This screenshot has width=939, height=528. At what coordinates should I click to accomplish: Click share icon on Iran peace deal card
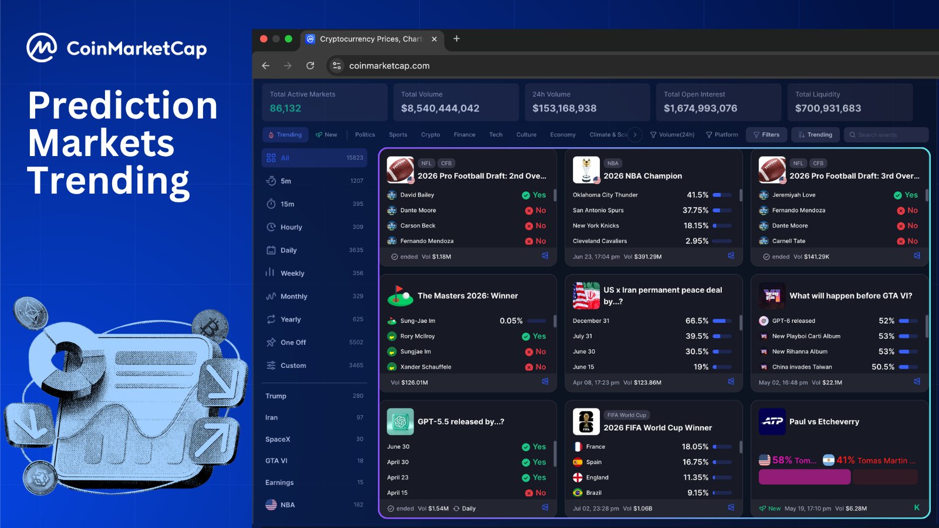click(x=731, y=381)
